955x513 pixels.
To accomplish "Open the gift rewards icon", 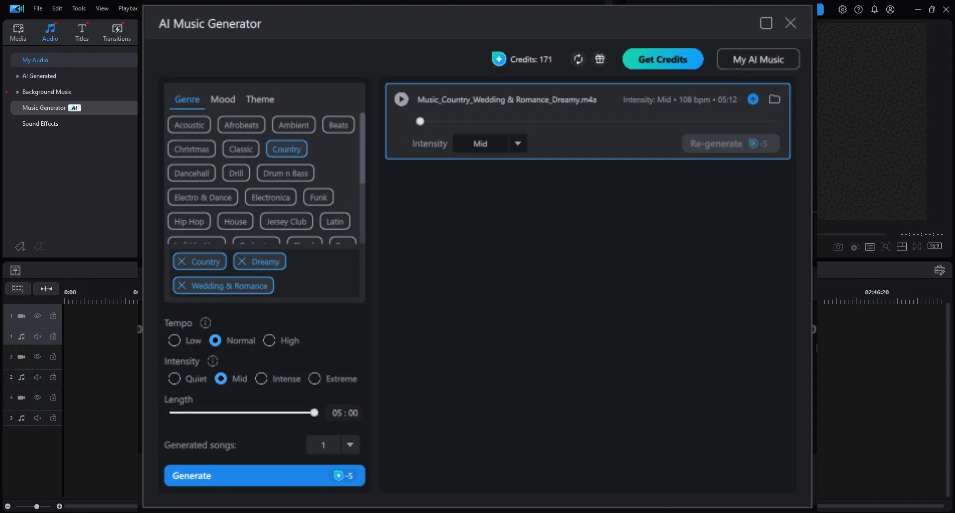I will tap(600, 59).
